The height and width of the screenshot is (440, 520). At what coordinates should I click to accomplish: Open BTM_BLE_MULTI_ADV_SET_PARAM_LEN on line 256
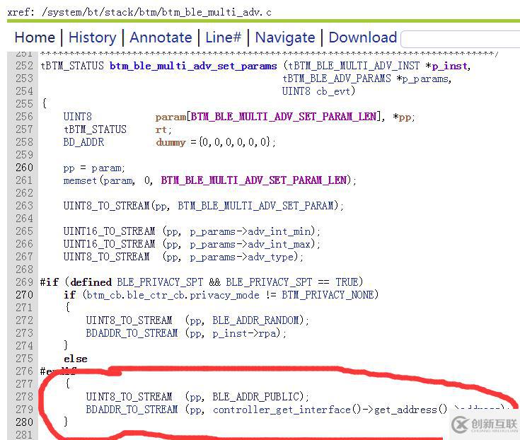(284, 117)
